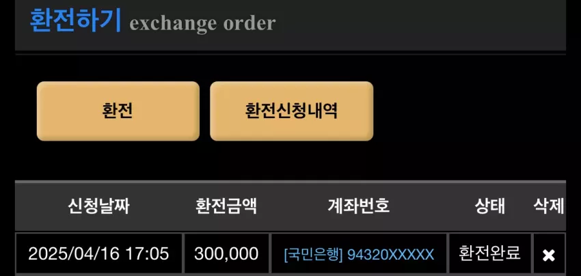Click the gray exchange order subtitle
581x276 pixels.
click(x=203, y=24)
